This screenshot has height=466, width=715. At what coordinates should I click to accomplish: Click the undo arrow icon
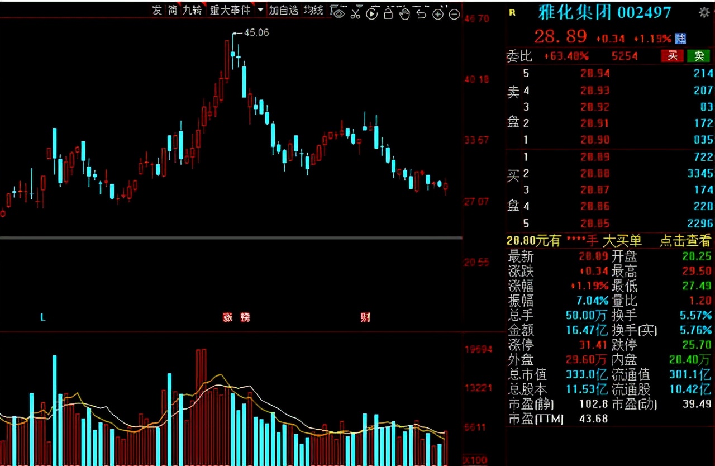[420, 13]
